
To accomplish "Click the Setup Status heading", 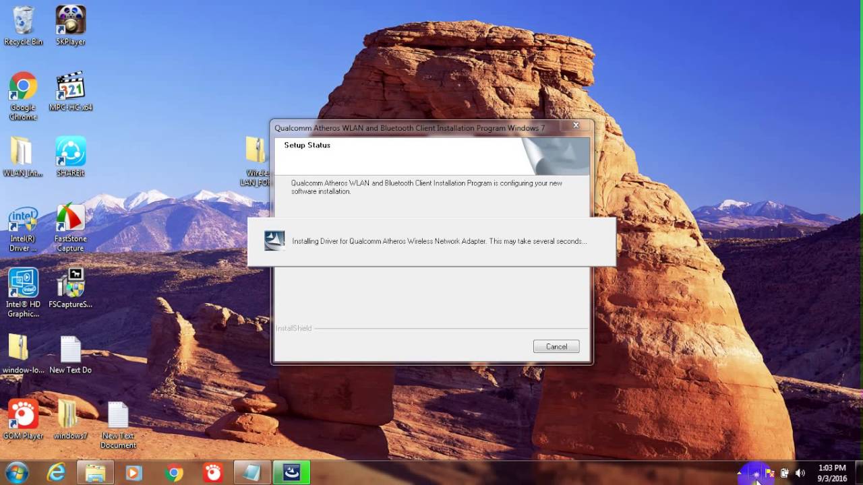I will 307,145.
